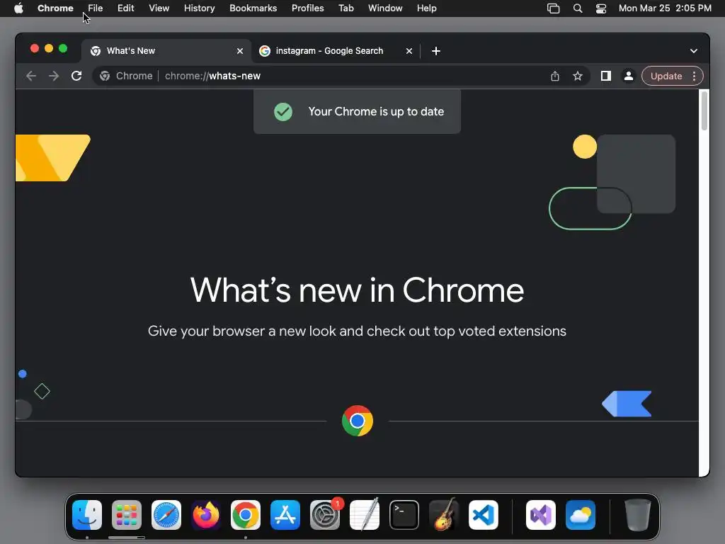
Task: Open the Tab menu
Action: 346,8
